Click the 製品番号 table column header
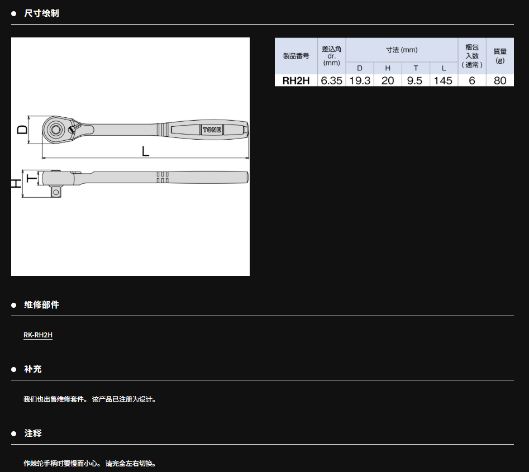 coord(296,56)
